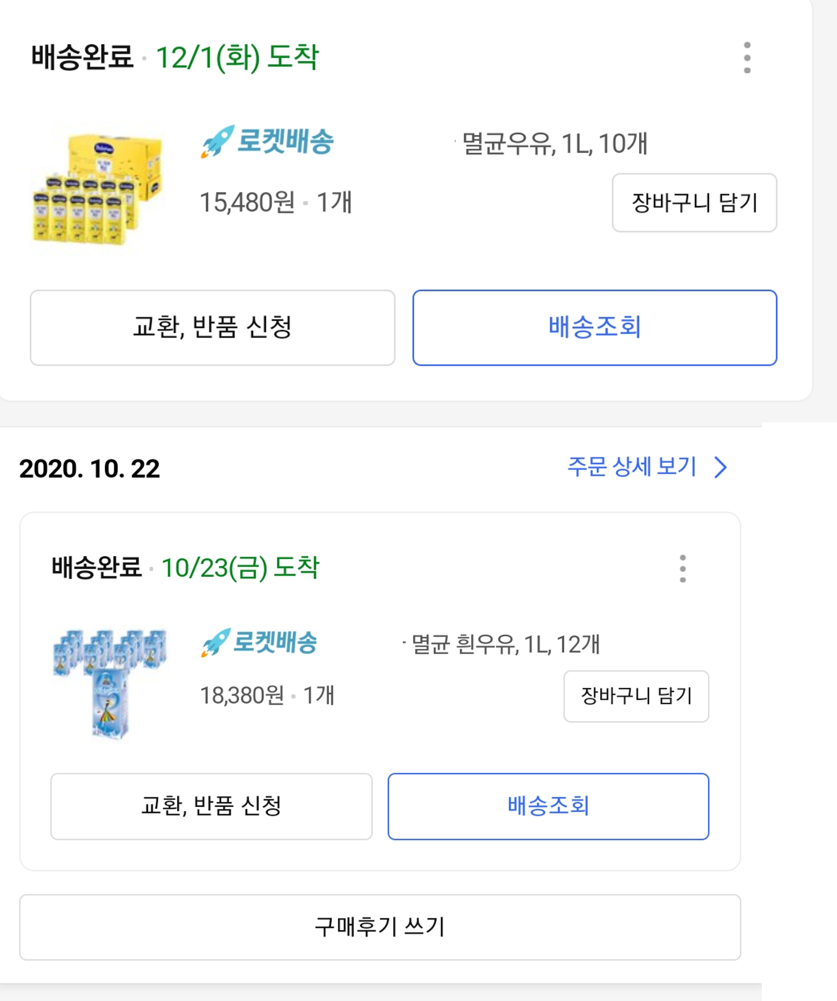Request exchange or return for 12/1 order
Image resolution: width=837 pixels, height=1001 pixels.
[x=212, y=328]
